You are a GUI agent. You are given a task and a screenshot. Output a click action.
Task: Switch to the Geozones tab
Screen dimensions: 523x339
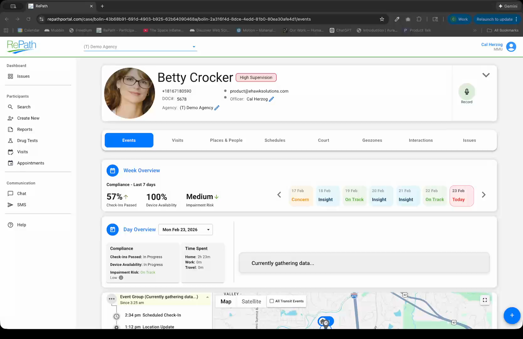(372, 140)
